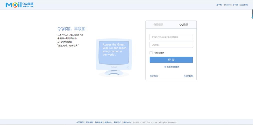Open 手机版 link in header
The height and width of the screenshot is (125, 253).
pyautogui.click(x=235, y=5)
